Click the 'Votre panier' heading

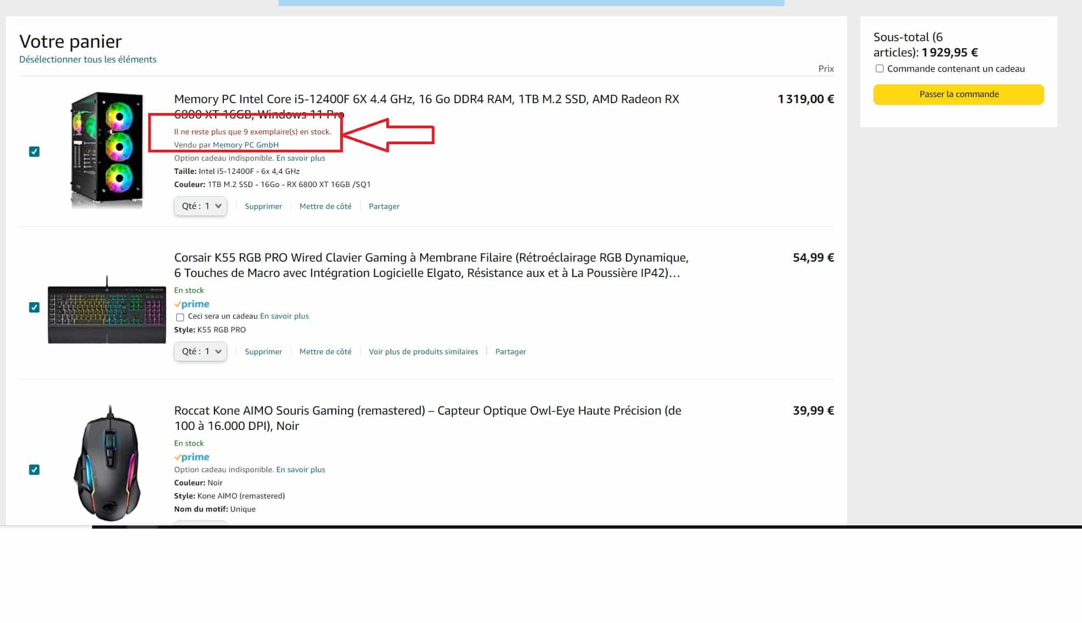click(x=70, y=41)
